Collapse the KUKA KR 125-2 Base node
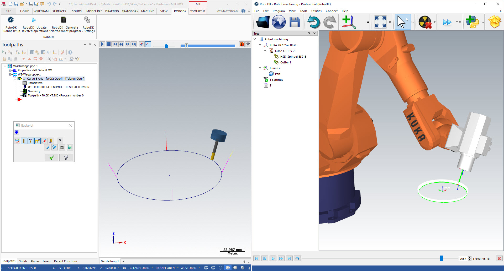Screen dimensions: 504x271 pyautogui.click(x=260, y=45)
